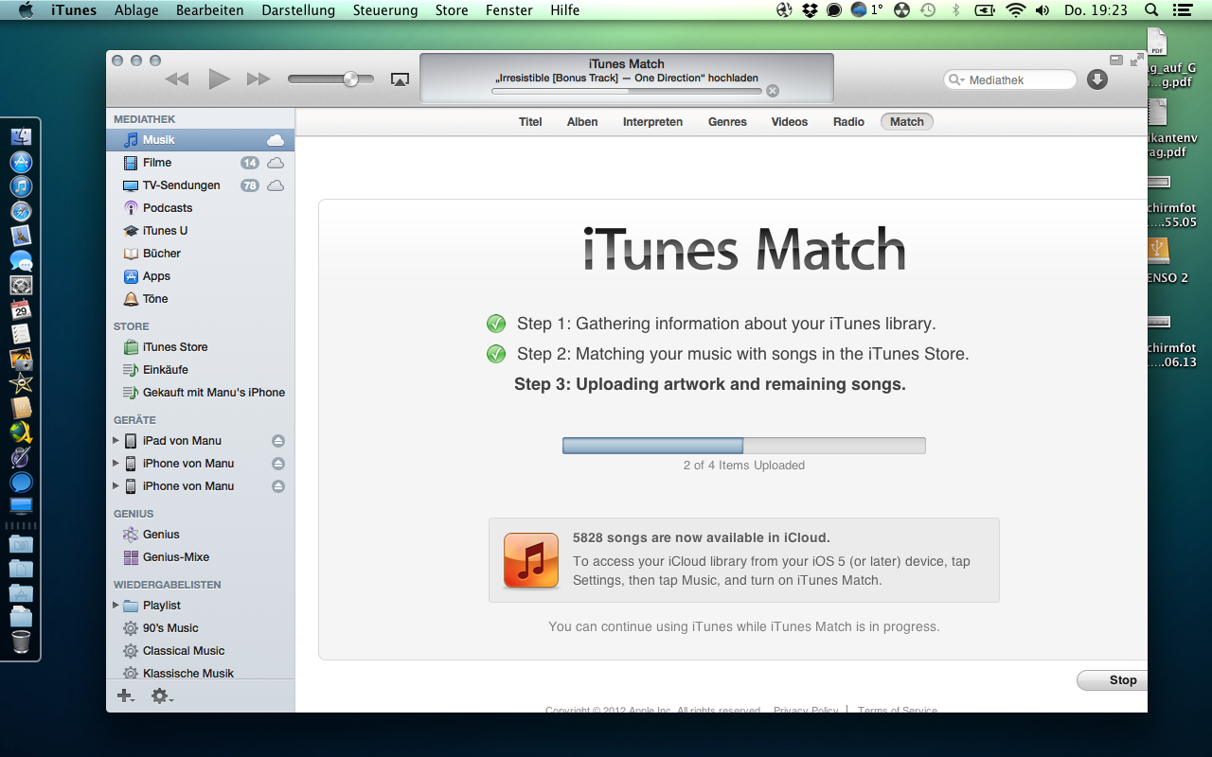
Task: Open the Darstellung menu
Action: 298,10
